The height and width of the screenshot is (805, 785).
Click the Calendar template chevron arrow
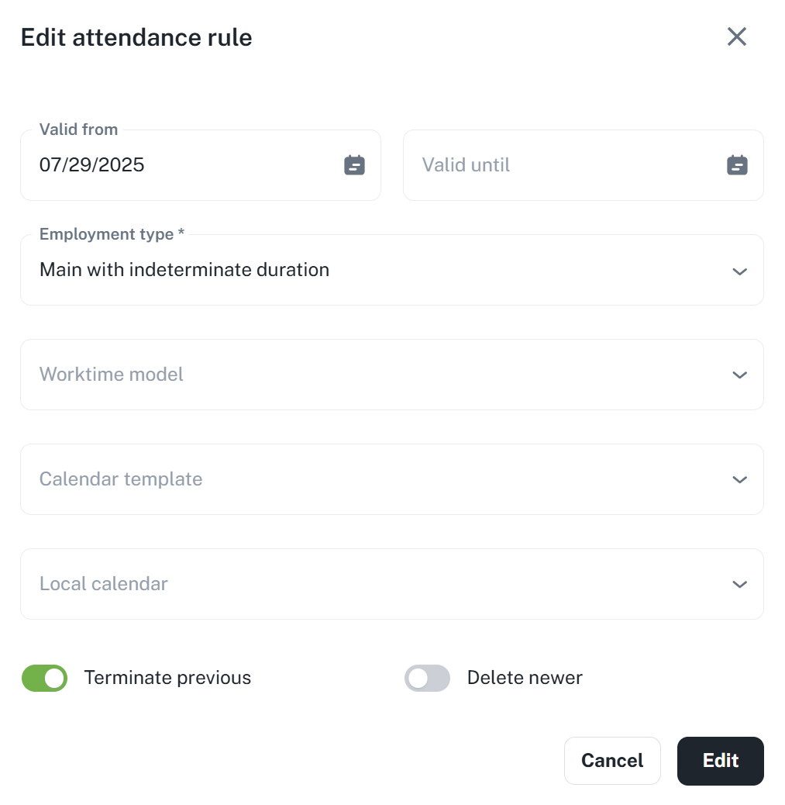click(x=739, y=479)
